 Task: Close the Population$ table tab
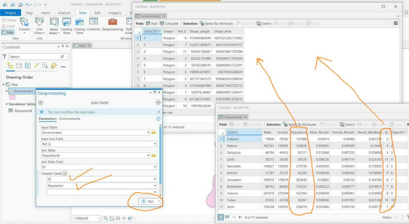pos(246,117)
